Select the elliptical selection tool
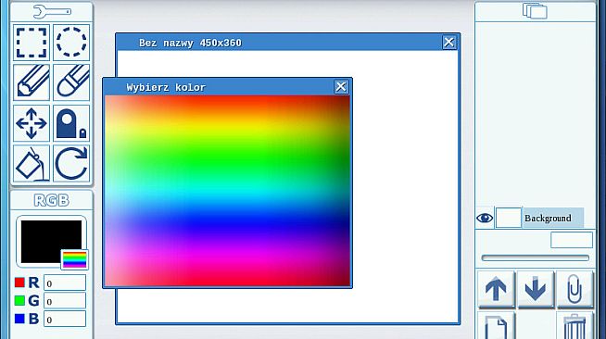Image resolution: width=606 pixels, height=339 pixels. (x=71, y=42)
